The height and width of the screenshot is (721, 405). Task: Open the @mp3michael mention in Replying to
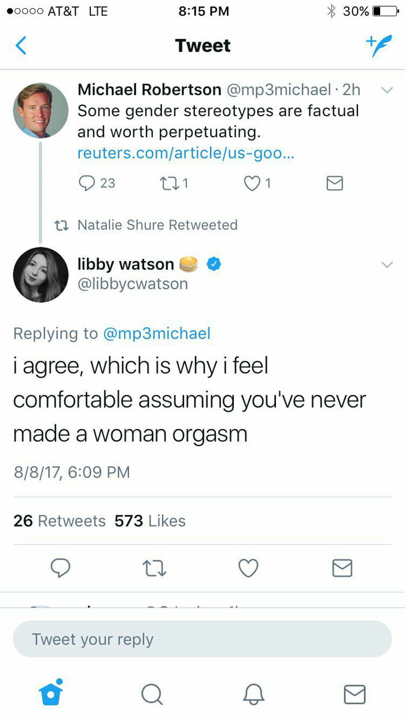tap(156, 334)
